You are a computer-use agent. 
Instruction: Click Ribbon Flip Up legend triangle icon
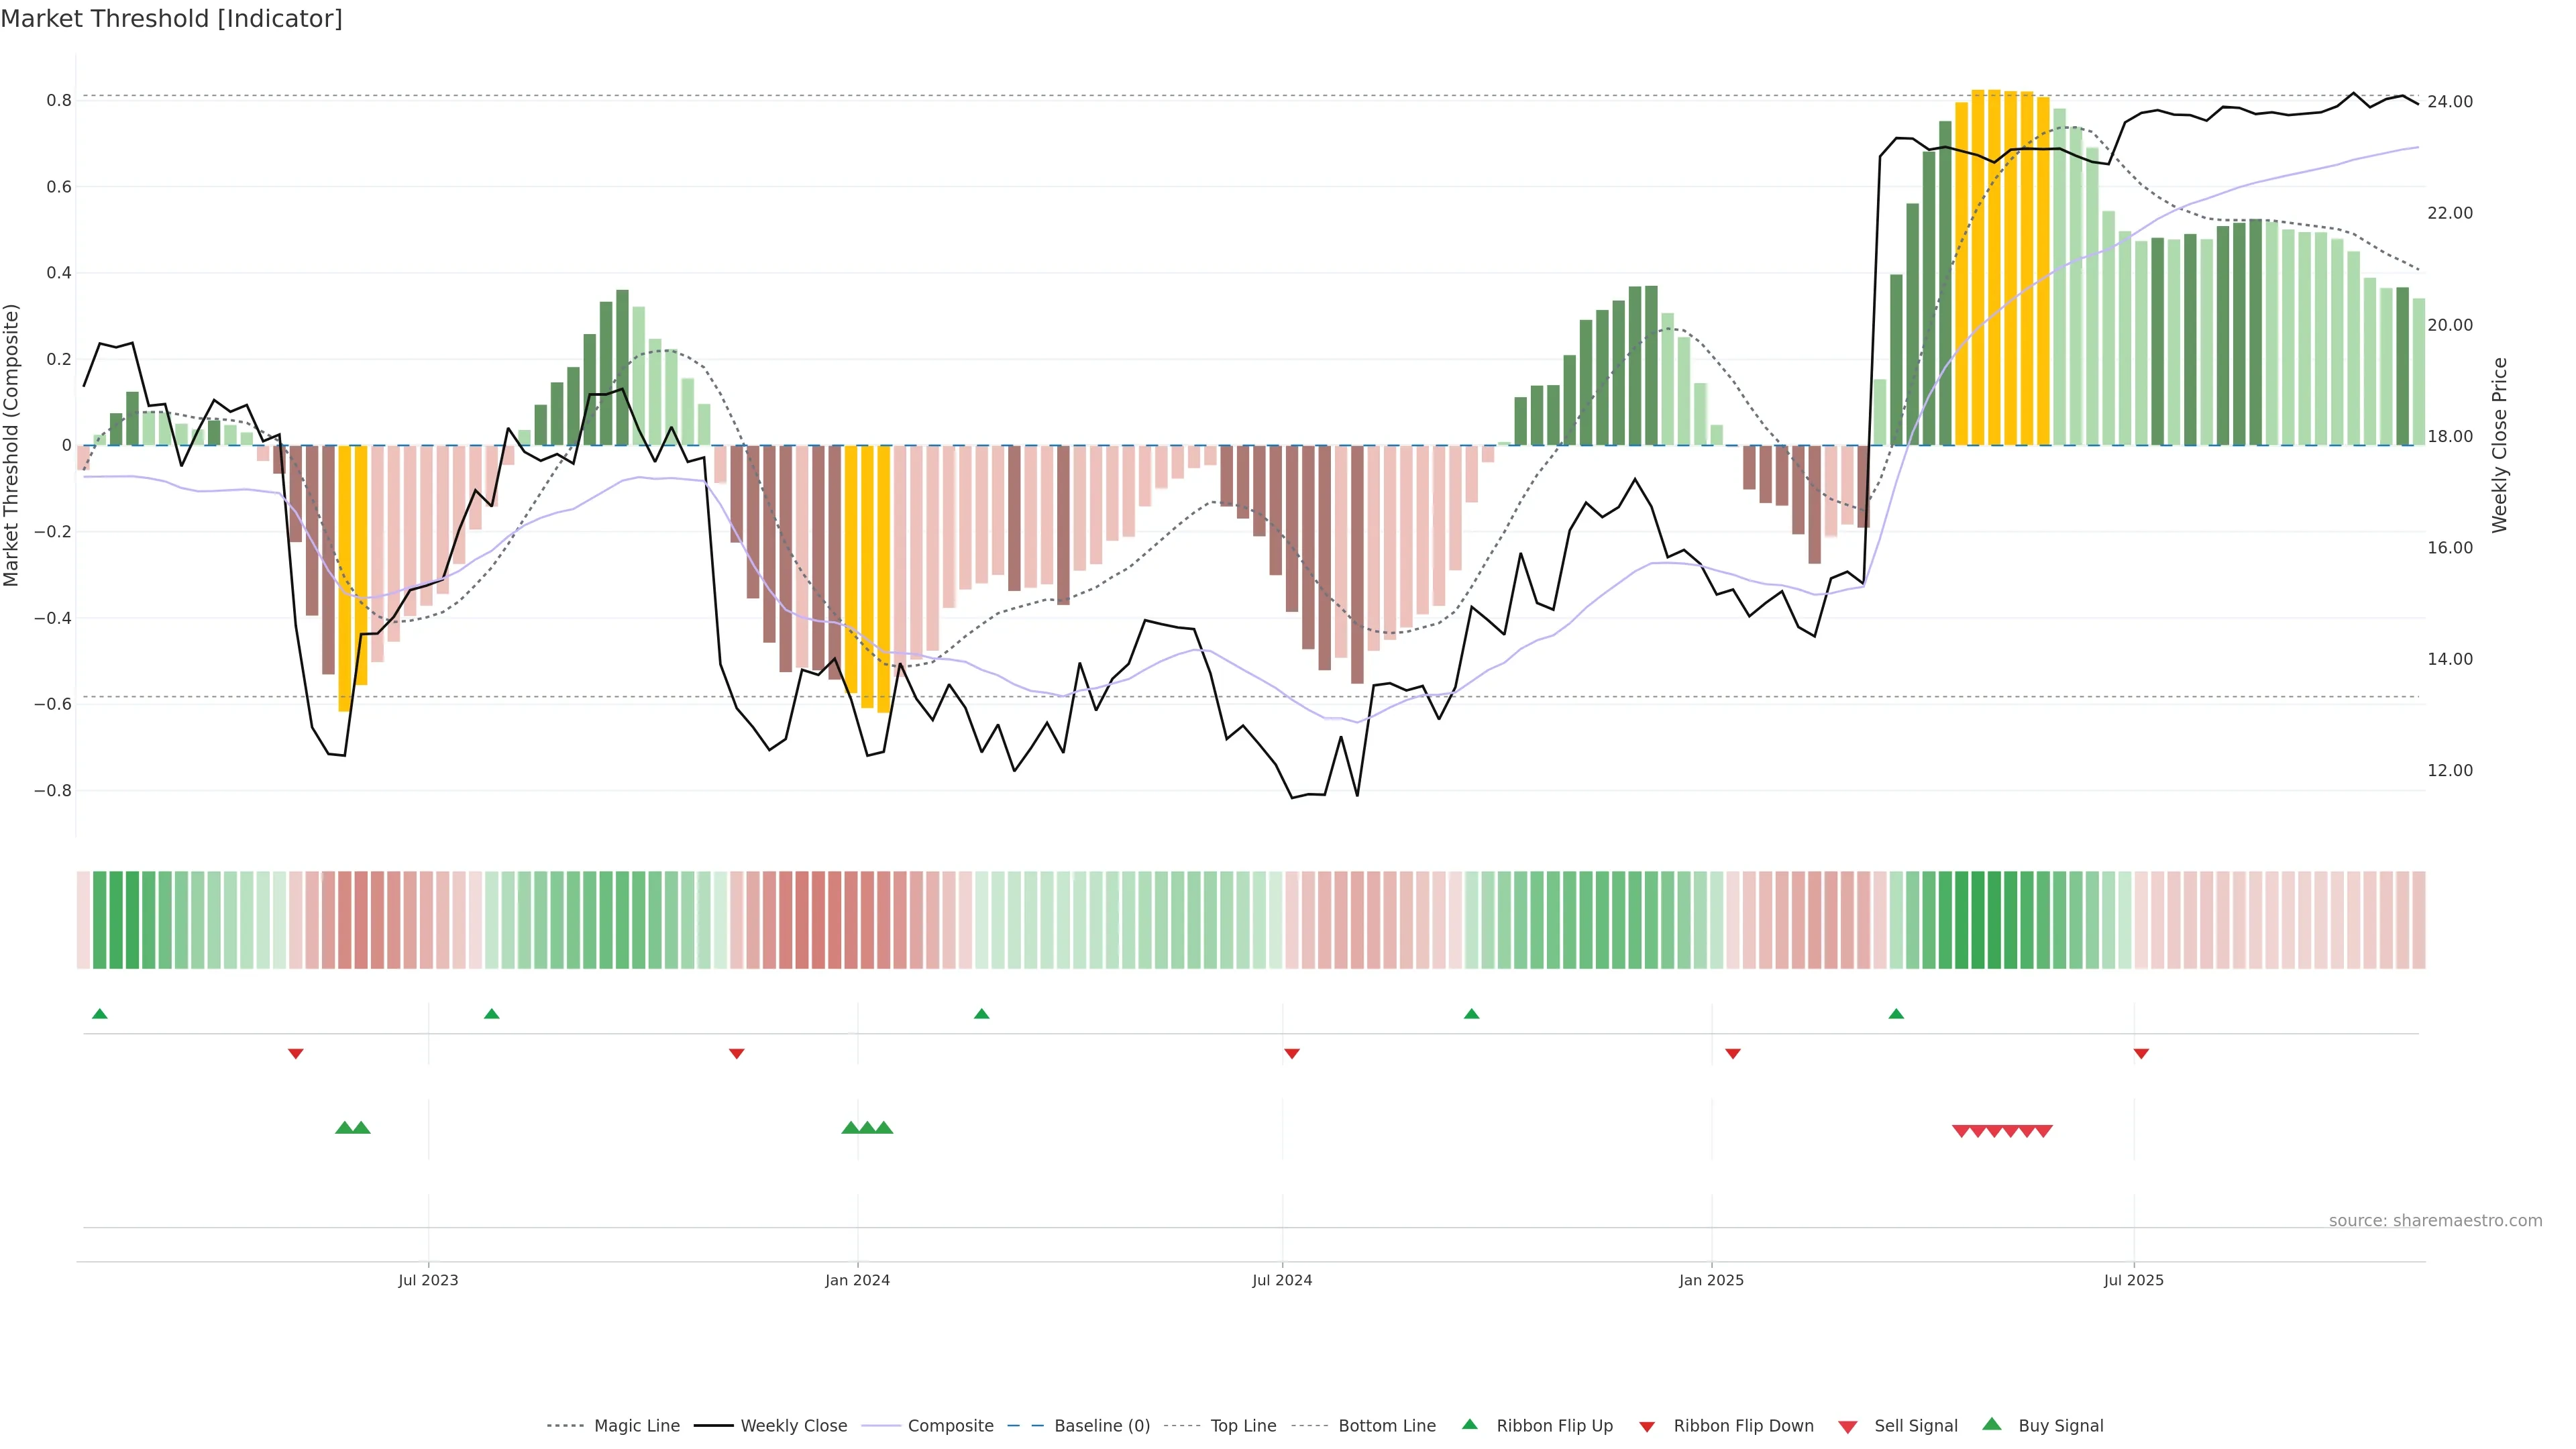(1470, 1424)
